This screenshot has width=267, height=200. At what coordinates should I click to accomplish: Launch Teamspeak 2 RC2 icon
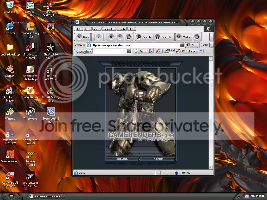(x=51, y=115)
